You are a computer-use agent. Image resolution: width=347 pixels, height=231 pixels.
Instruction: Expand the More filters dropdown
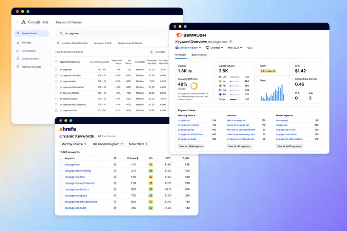[138, 144]
